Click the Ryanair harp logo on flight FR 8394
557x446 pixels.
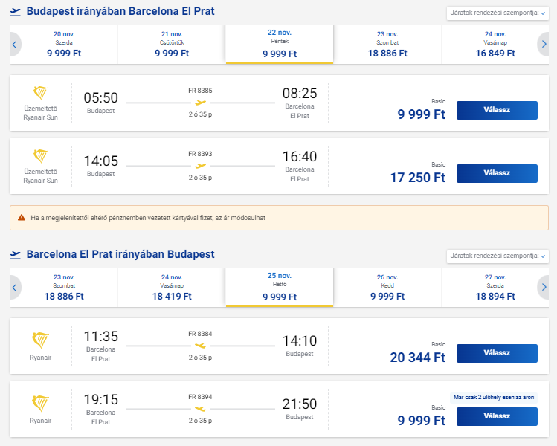40,404
